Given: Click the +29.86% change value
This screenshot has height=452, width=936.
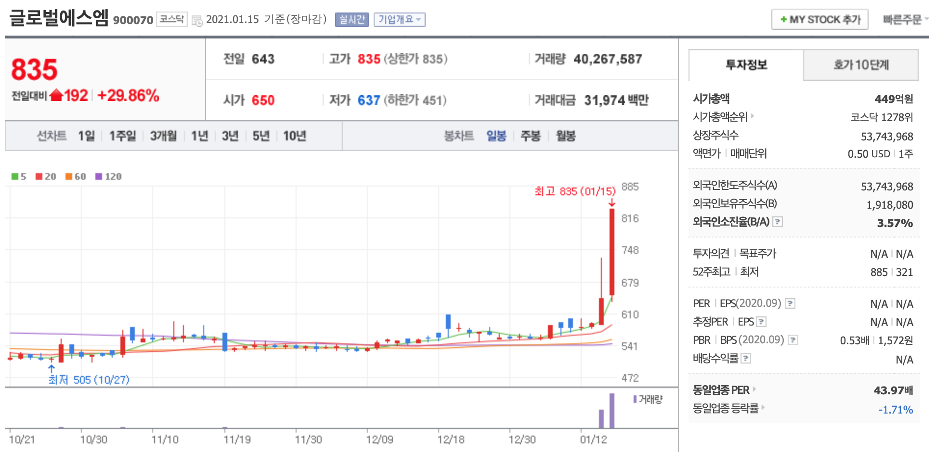Looking at the screenshot, I should point(128,95).
